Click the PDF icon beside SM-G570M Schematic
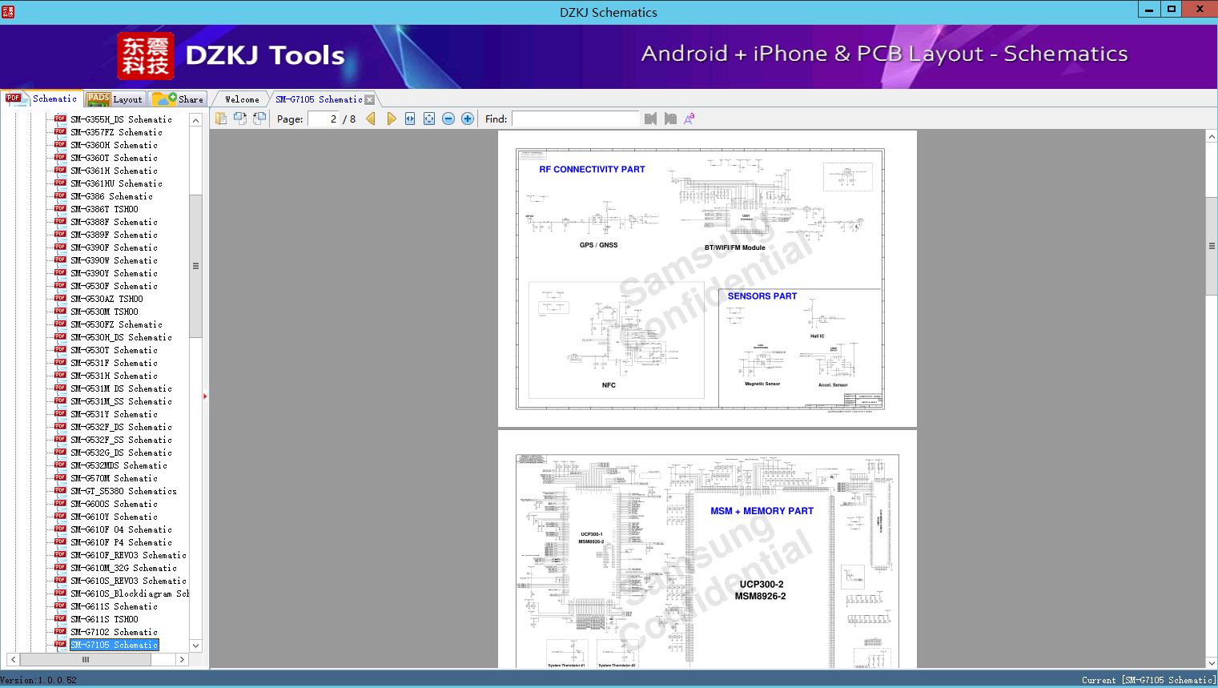Viewport: 1218px width, 688px height. (x=60, y=478)
